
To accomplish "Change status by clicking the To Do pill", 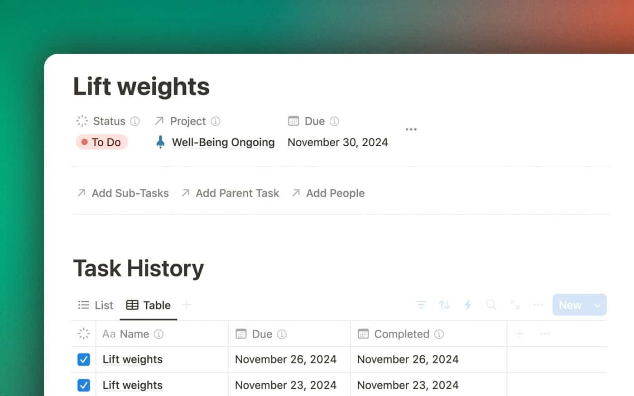I will 101,142.
